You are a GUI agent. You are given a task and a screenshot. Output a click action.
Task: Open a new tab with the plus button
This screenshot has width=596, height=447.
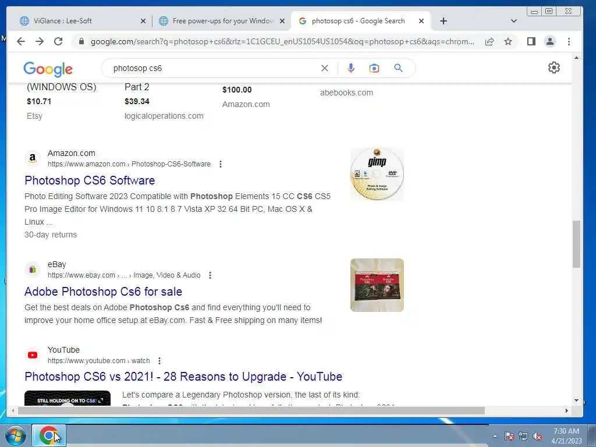pos(443,21)
